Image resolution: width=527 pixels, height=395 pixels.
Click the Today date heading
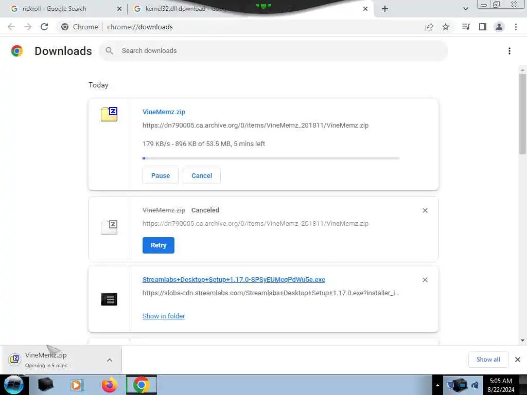point(98,85)
